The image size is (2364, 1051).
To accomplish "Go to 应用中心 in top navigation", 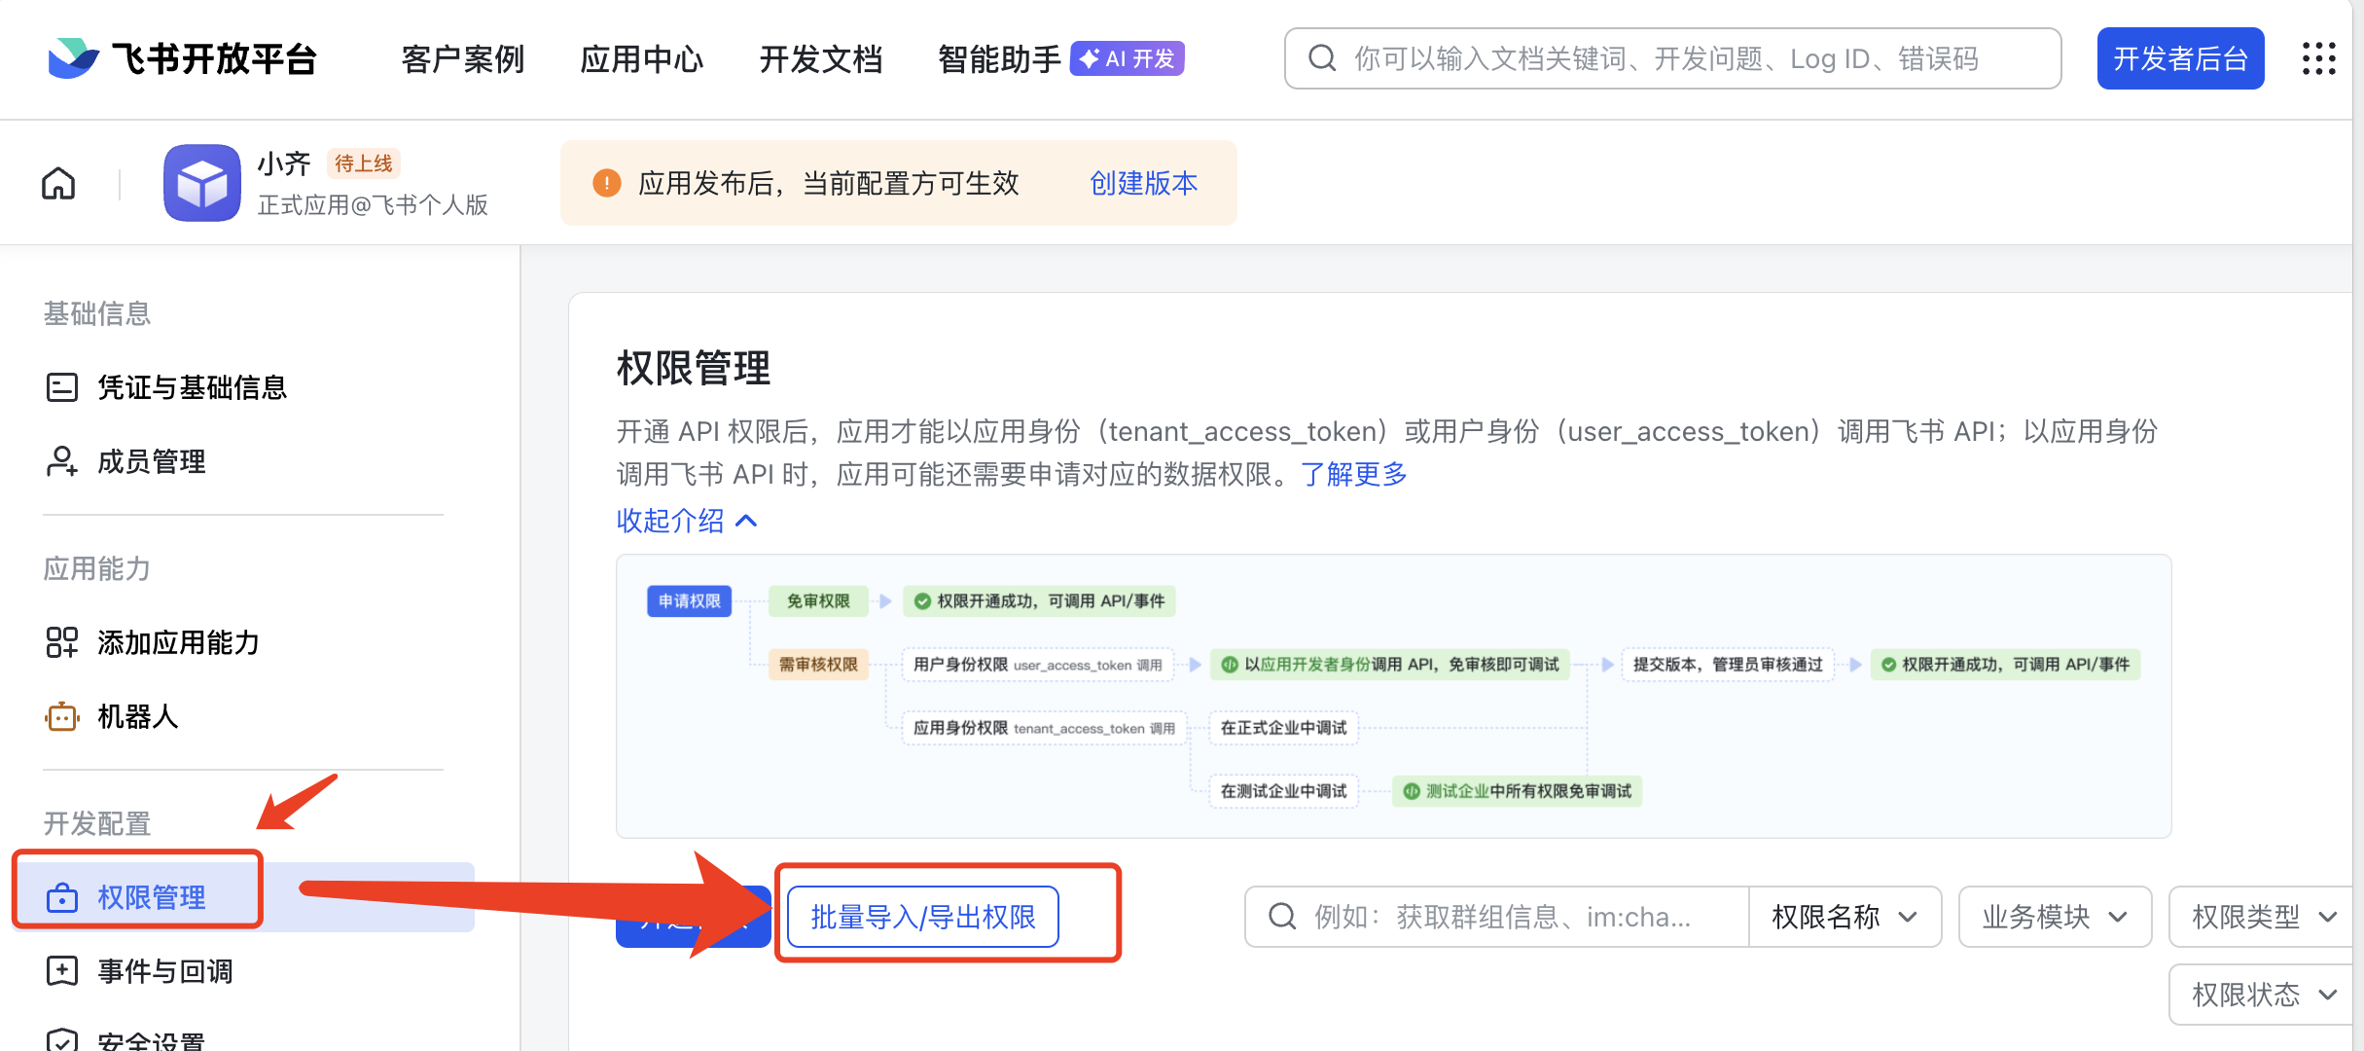I will [641, 58].
